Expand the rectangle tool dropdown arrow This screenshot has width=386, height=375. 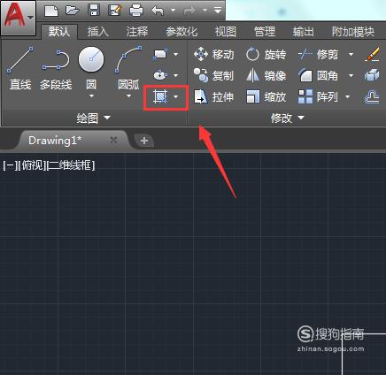(176, 54)
